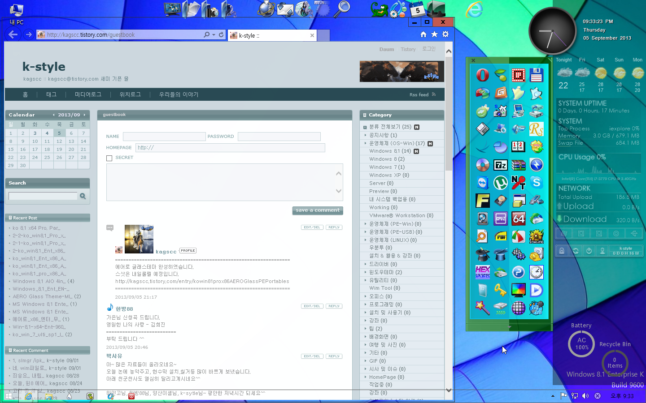This screenshot has width=646, height=403.
Task: Open the wall clock icon in launcher
Action: tap(536, 272)
